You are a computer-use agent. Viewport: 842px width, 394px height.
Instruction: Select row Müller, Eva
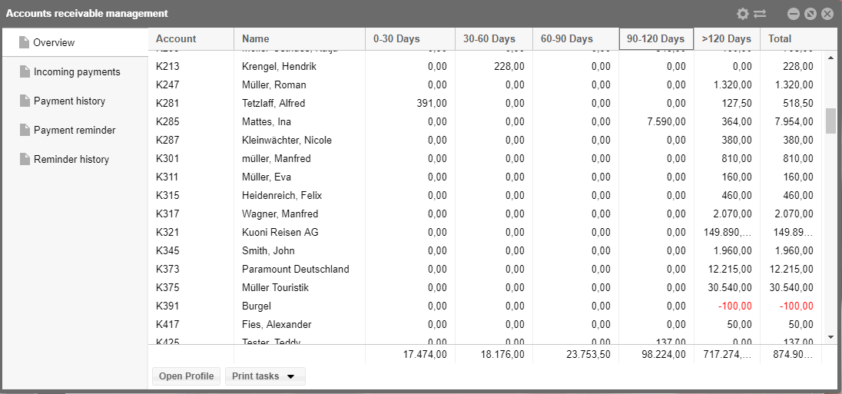pos(485,177)
